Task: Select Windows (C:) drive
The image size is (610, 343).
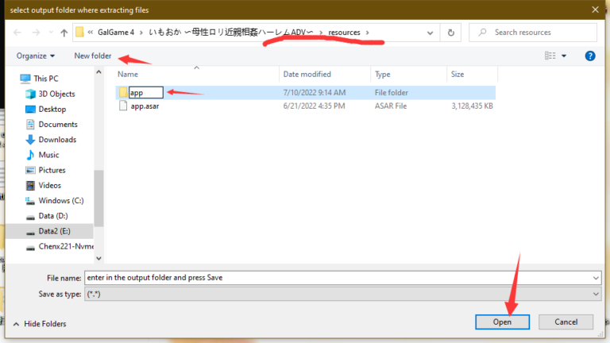Action: pyautogui.click(x=60, y=201)
